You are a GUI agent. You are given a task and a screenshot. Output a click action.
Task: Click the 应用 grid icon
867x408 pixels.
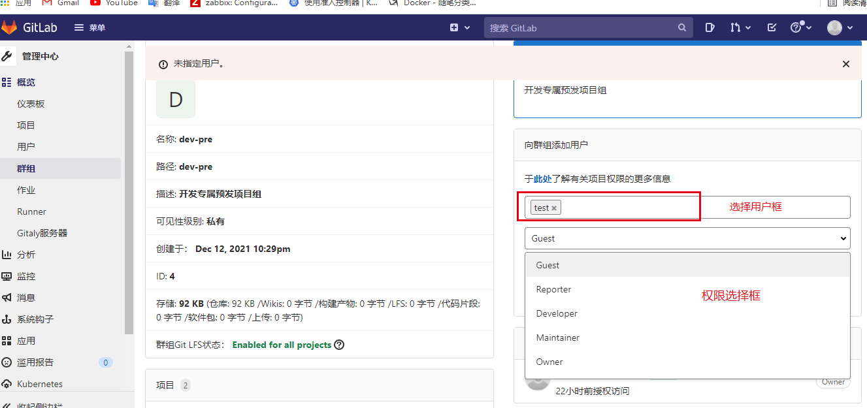(x=7, y=341)
